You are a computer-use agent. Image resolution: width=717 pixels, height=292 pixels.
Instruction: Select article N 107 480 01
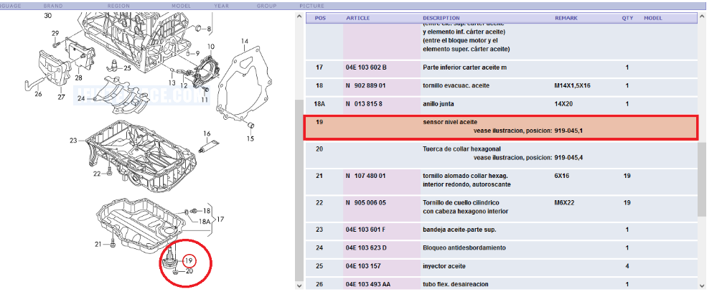pyautogui.click(x=366, y=176)
